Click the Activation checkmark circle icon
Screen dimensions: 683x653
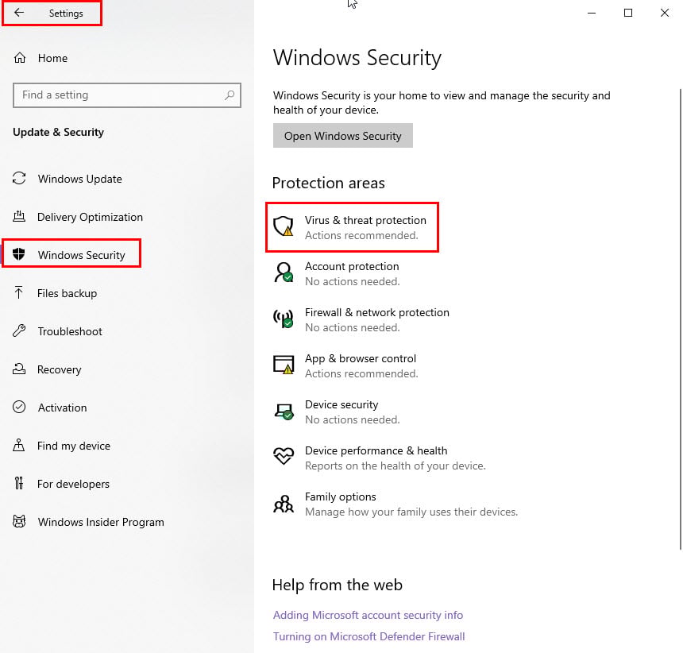[x=19, y=407]
